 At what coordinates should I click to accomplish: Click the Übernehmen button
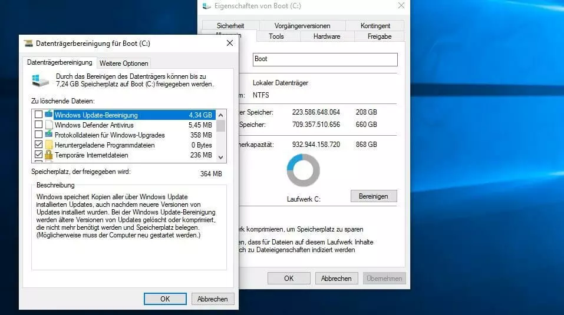coord(384,279)
